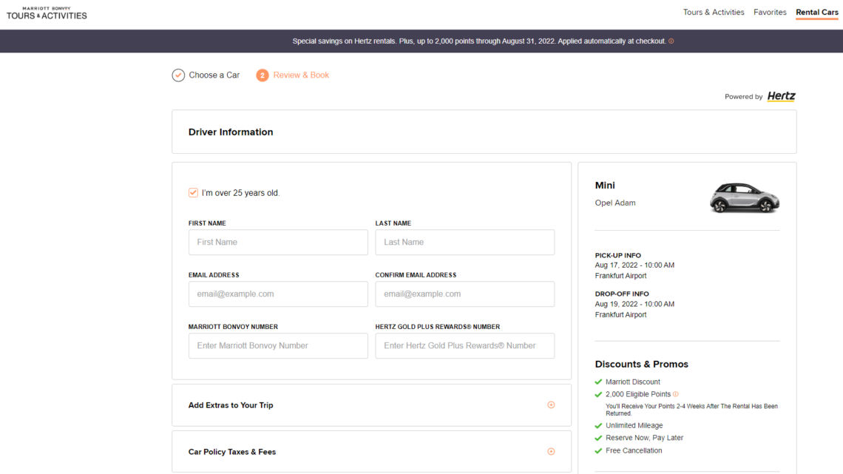The width and height of the screenshot is (843, 474).
Task: Click the plus icon for Add Extras
Action: 551,405
